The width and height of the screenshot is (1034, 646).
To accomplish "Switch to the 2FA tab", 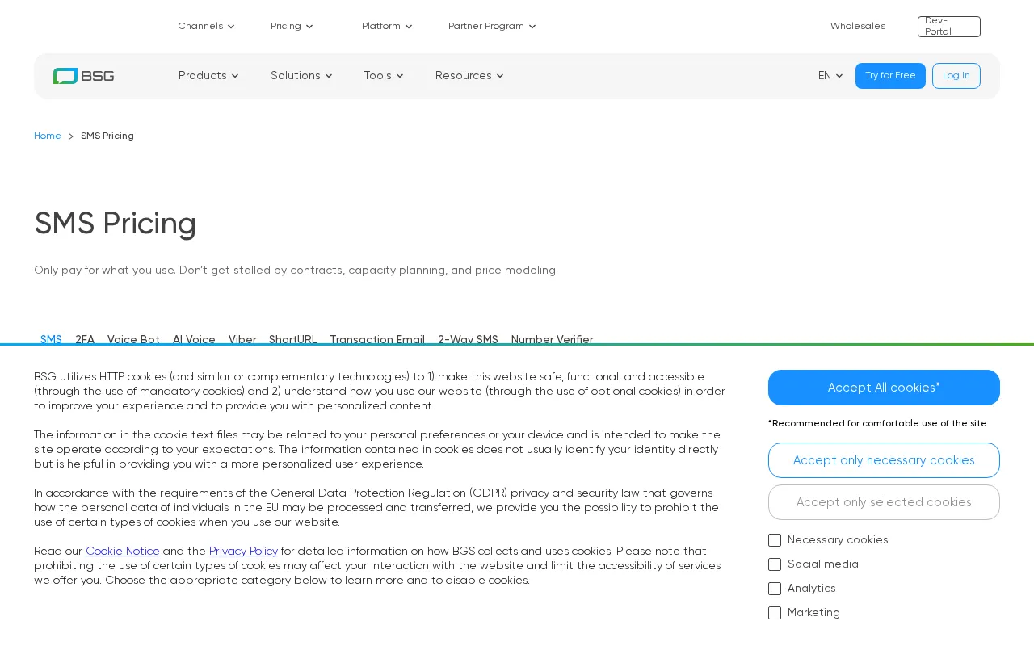I will pyautogui.click(x=85, y=339).
